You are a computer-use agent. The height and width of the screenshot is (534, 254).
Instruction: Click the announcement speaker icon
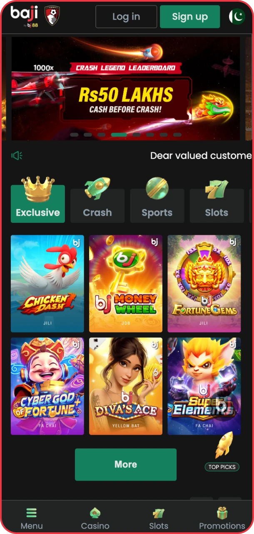click(17, 156)
